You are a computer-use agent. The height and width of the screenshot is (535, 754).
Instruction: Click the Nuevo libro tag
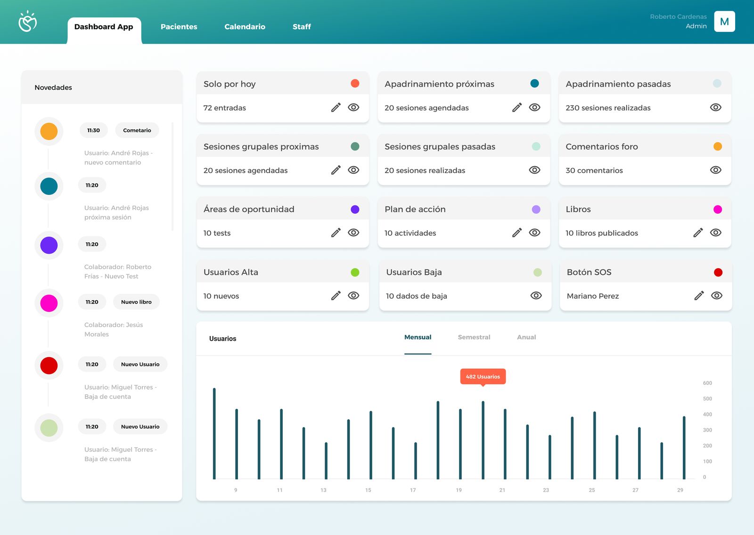[x=136, y=302]
